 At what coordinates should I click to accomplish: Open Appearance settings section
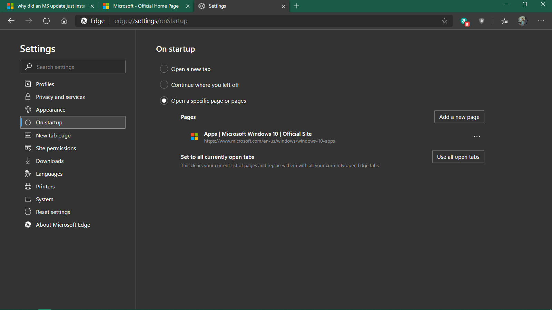pyautogui.click(x=73, y=110)
